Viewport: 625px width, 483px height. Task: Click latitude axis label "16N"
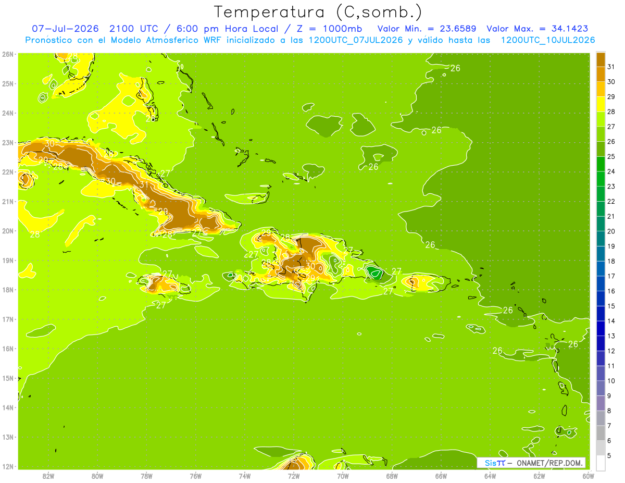[x=8, y=349]
